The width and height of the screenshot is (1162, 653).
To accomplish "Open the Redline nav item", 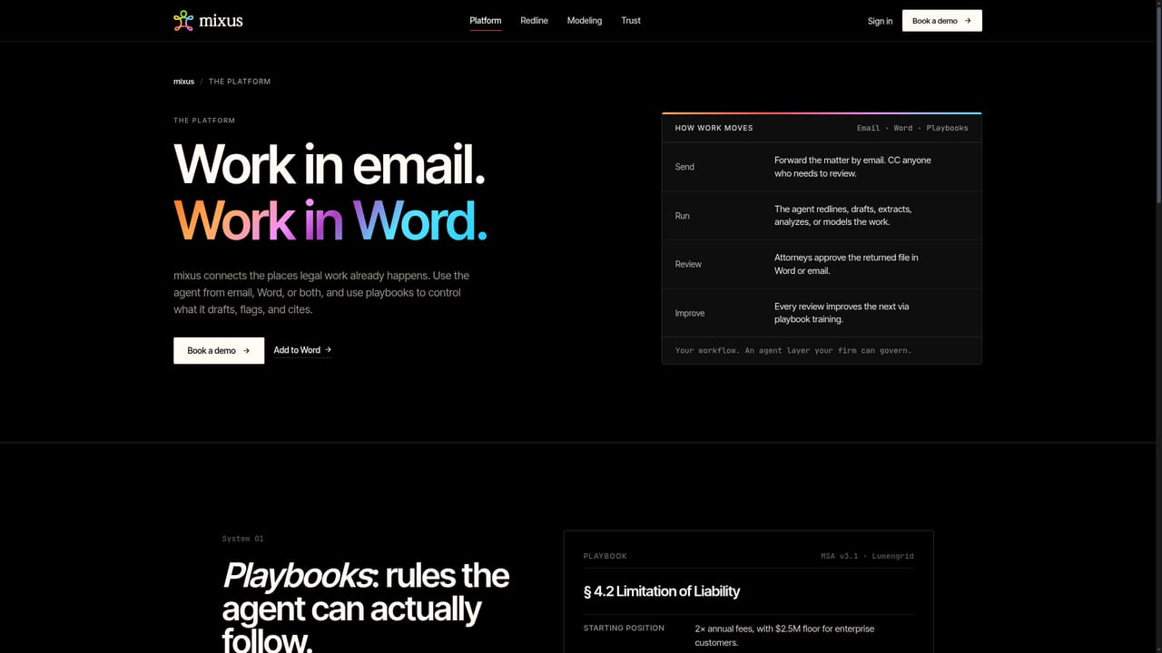I will [x=535, y=20].
